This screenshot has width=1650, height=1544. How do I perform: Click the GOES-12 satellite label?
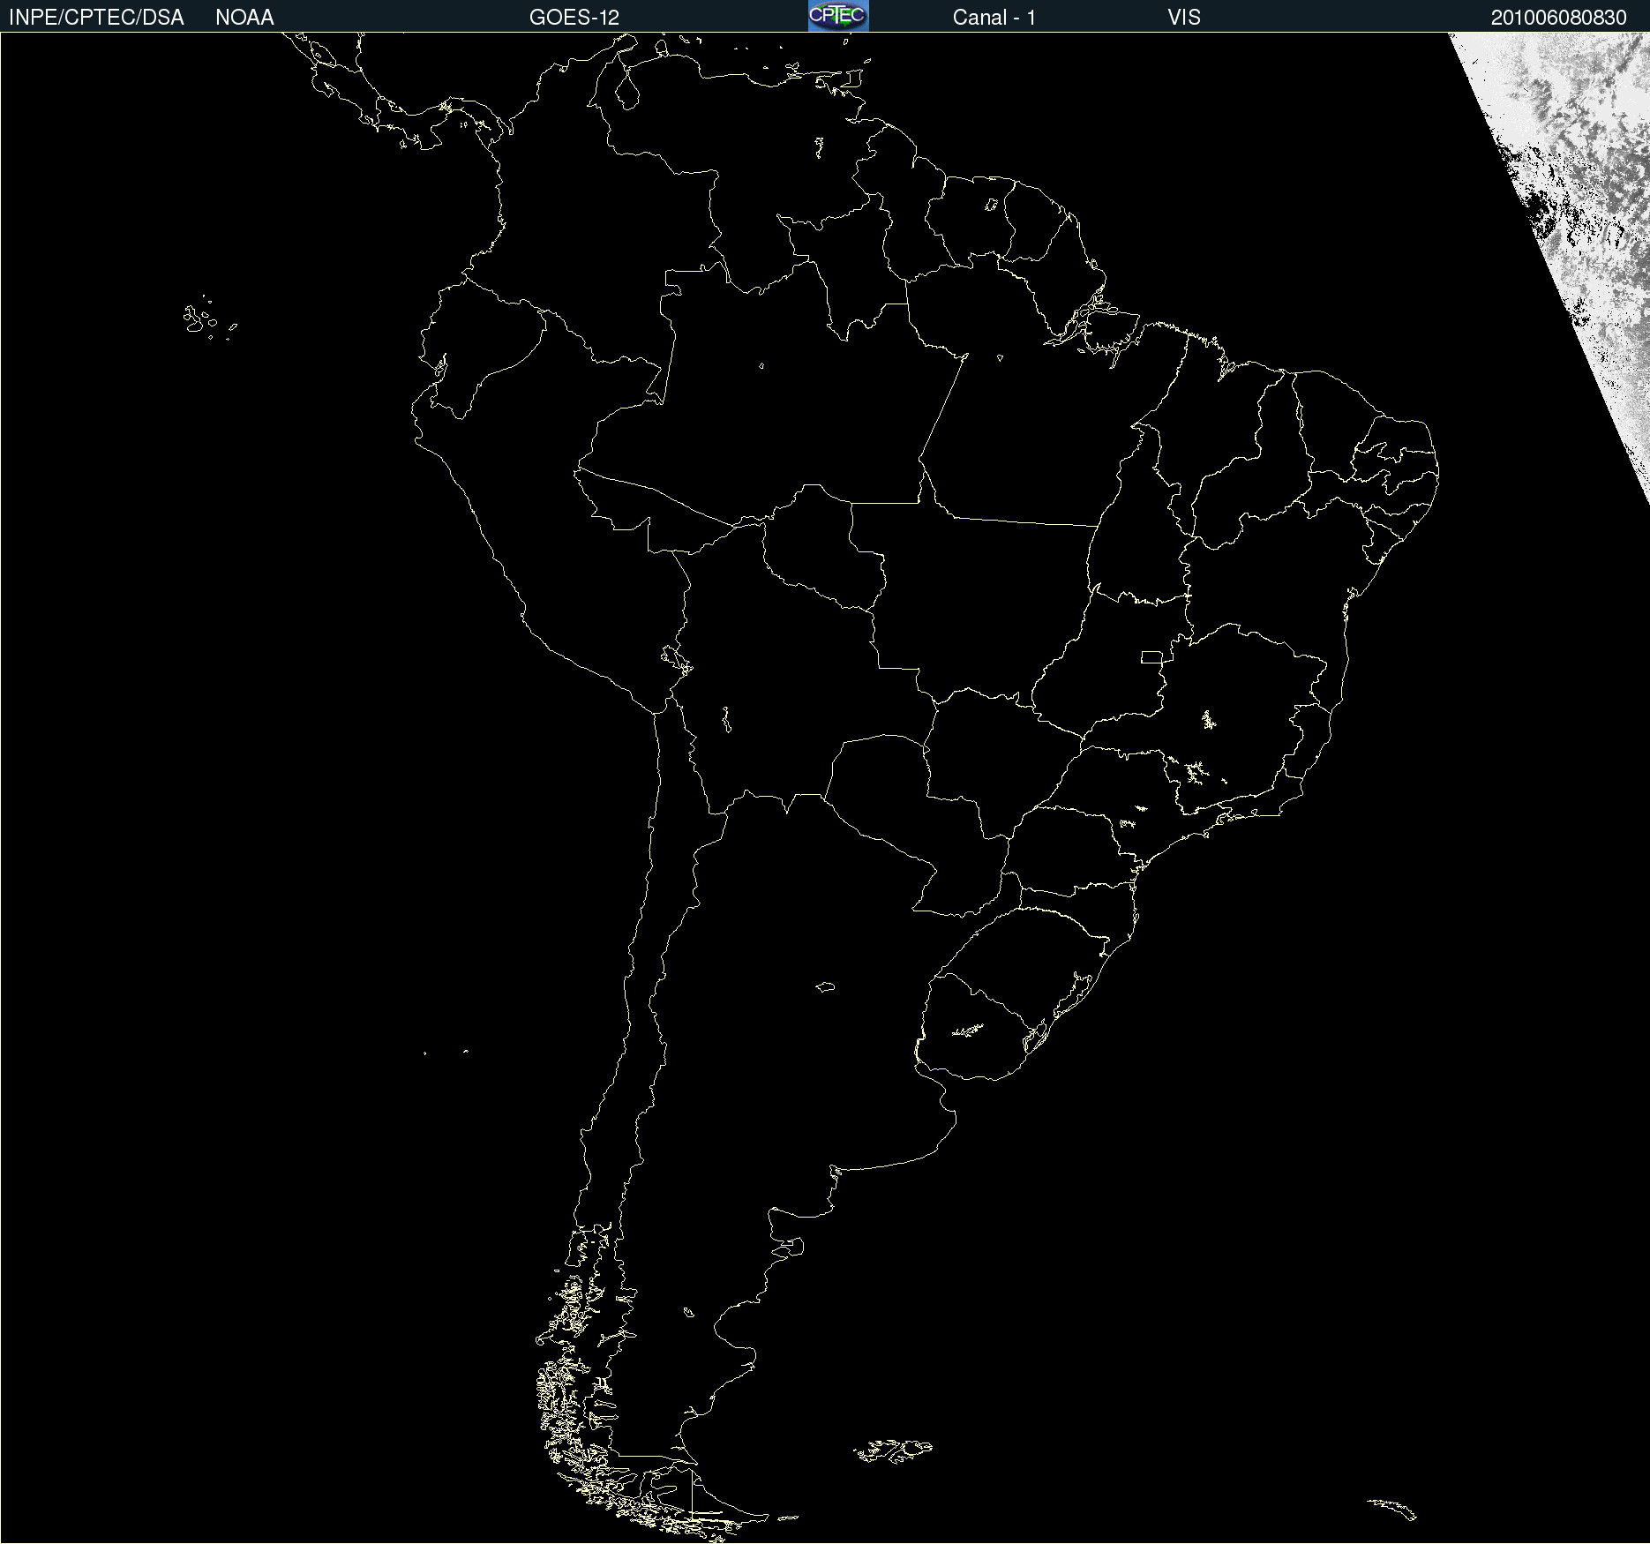pos(574,18)
